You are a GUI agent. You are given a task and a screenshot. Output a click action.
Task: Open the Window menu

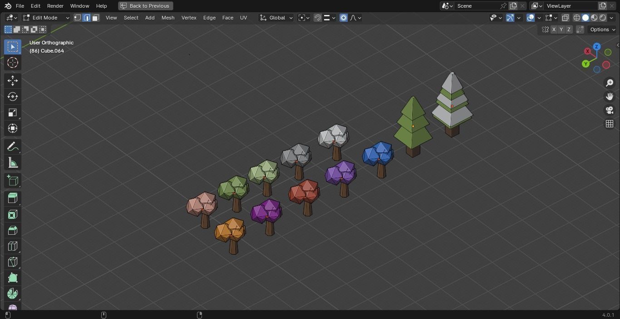click(x=79, y=6)
